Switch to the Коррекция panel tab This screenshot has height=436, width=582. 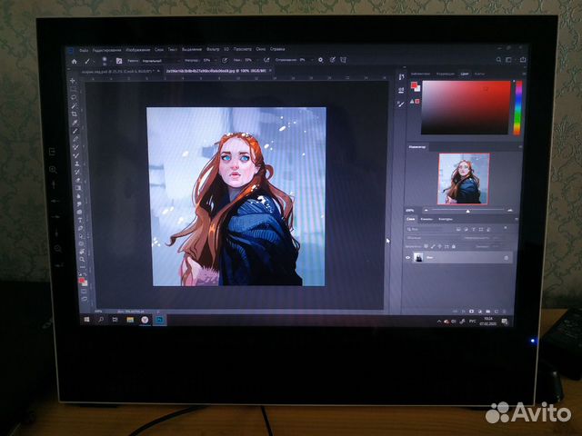click(x=445, y=74)
